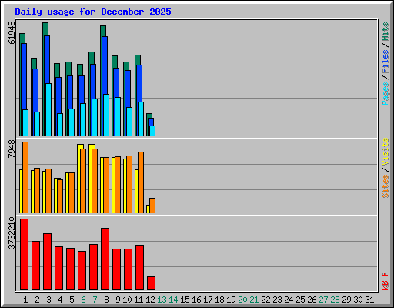Click day label 30 on the axis
394x308 pixels.
pyautogui.click(x=358, y=300)
